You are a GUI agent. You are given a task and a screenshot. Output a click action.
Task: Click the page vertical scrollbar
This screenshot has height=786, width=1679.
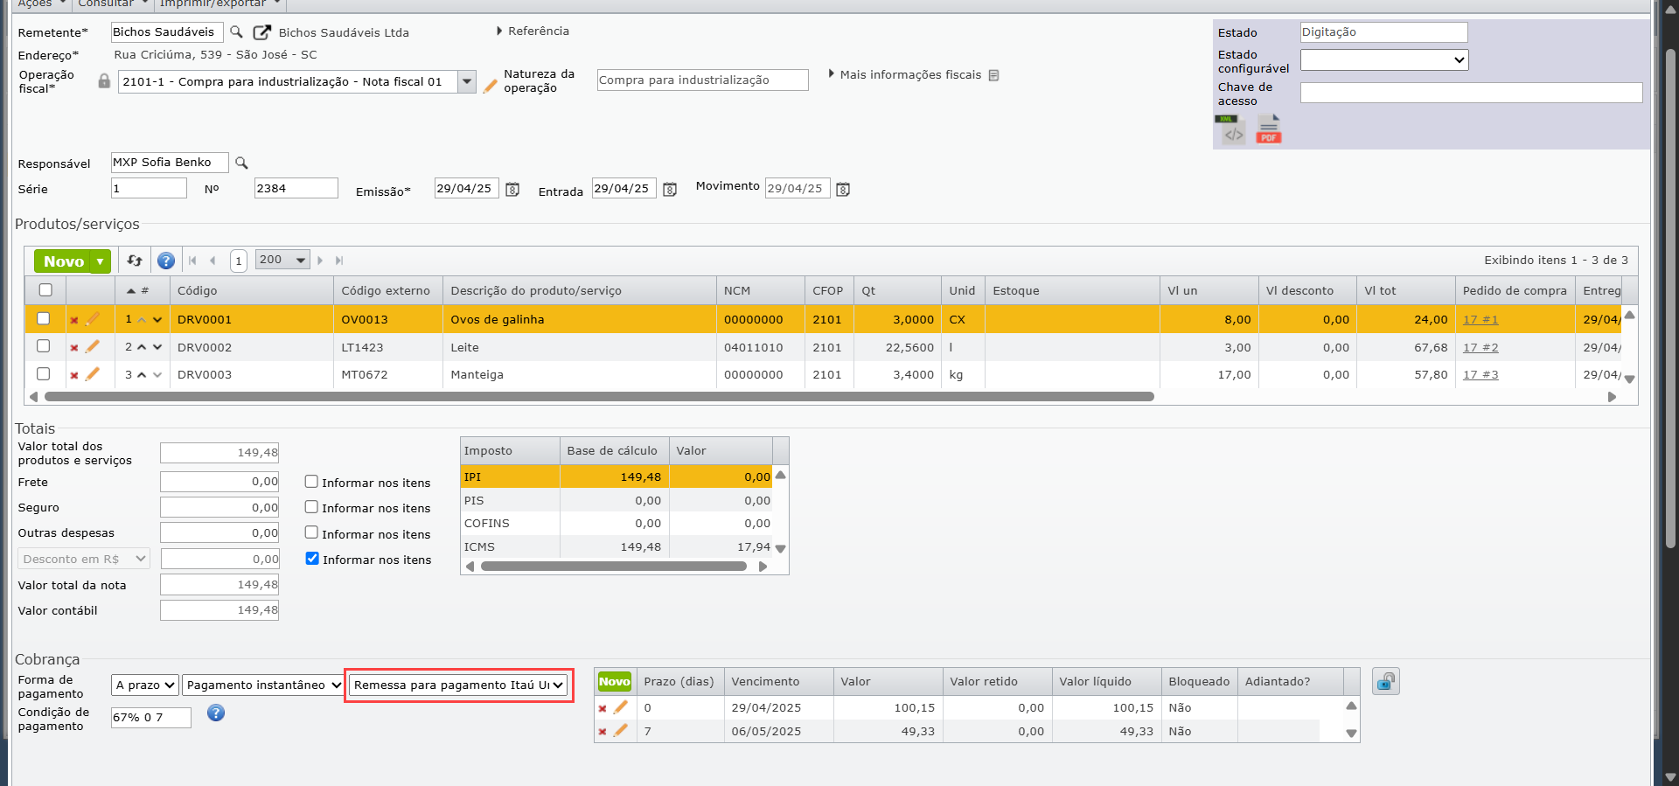1670,297
